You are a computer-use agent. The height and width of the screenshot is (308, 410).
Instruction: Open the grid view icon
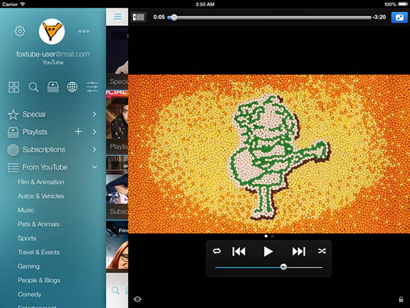tap(14, 87)
